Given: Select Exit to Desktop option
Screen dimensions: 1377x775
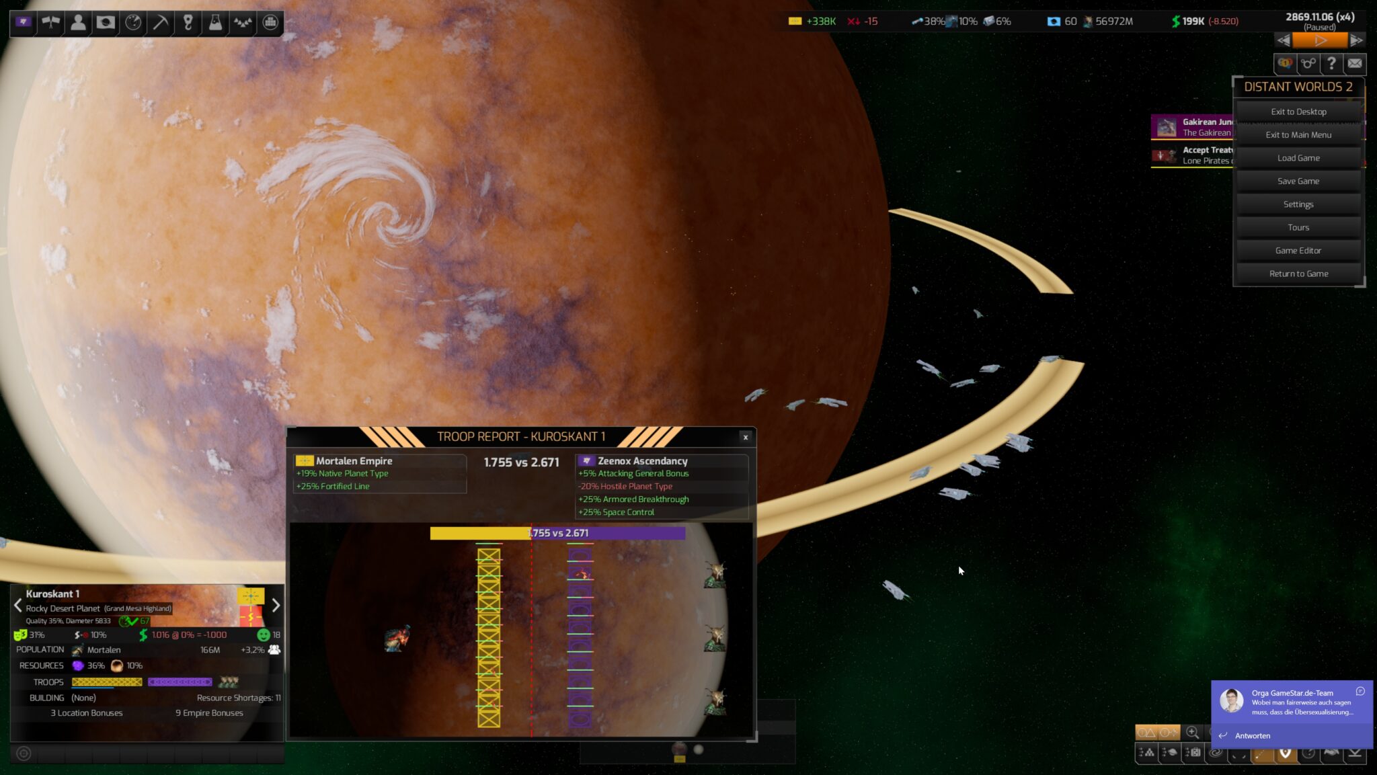Looking at the screenshot, I should pyautogui.click(x=1298, y=111).
